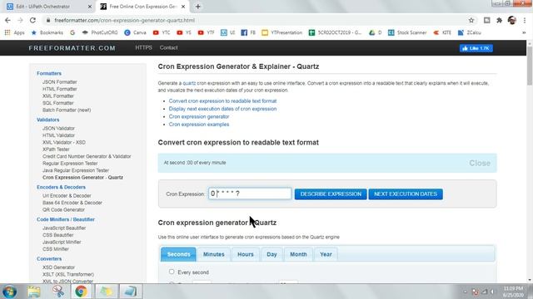
Task: Open UI bookmark
Action: (227, 32)
